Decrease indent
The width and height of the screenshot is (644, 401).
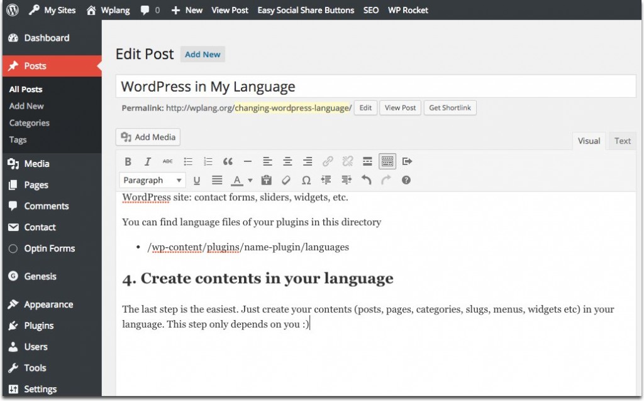click(x=326, y=180)
